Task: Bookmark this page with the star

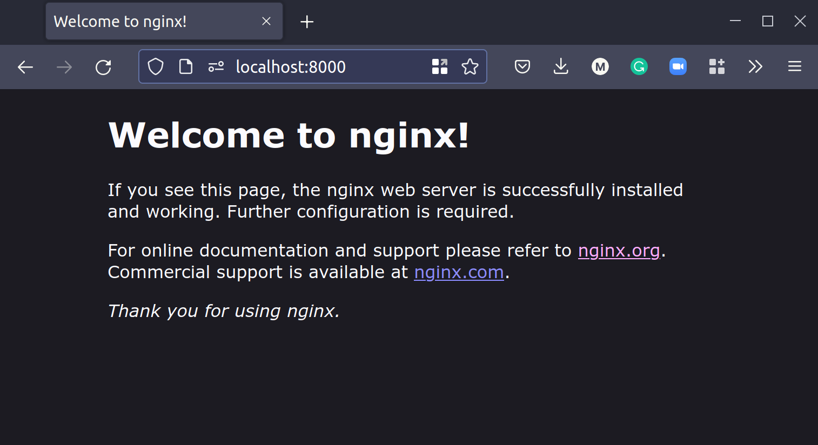Action: click(470, 67)
